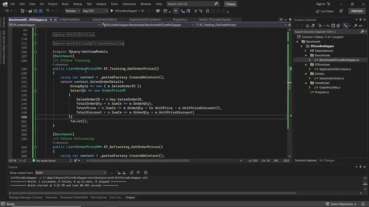Open the EF_Tracking_GetOrderPrices member navigation dropdown

tap(241, 25)
